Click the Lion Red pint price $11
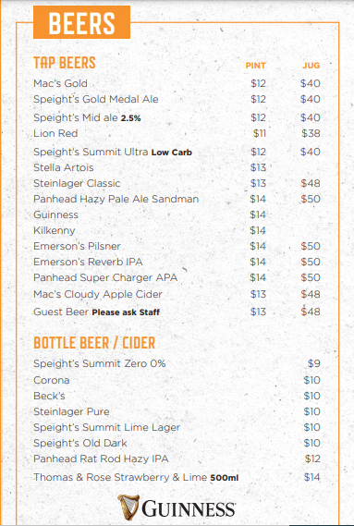 point(260,133)
